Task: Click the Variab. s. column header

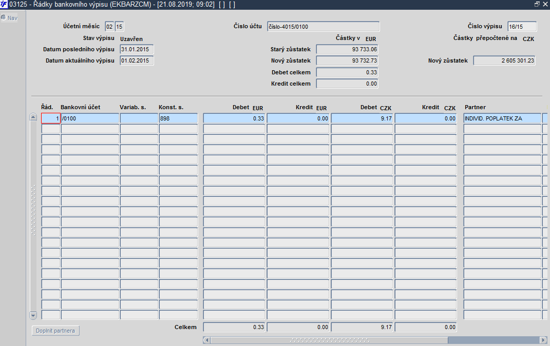Action: tap(132, 107)
